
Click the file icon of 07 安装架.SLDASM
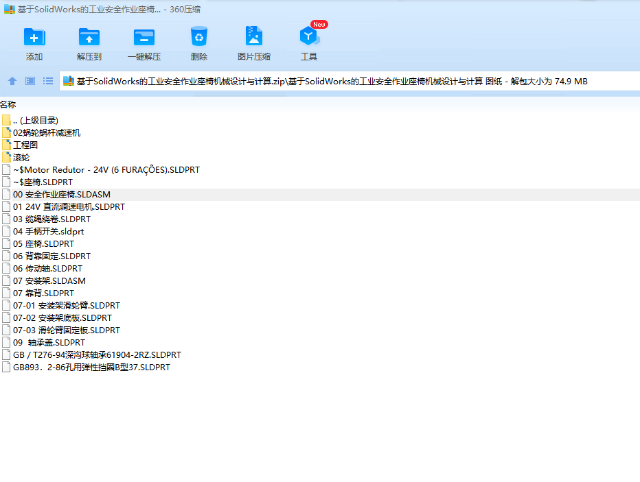coord(6,280)
